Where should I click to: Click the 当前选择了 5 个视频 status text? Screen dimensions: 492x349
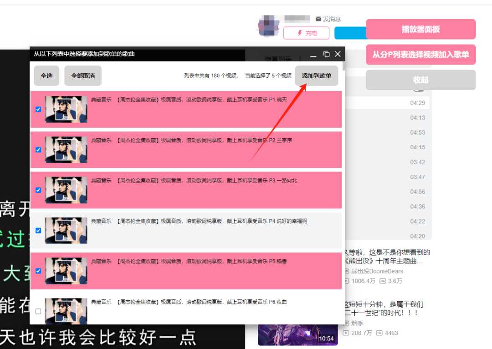point(268,76)
